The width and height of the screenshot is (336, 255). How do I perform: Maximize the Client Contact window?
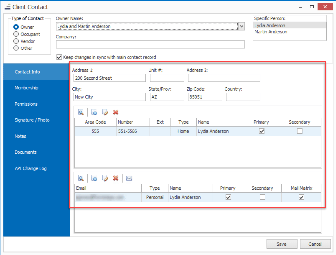point(312,7)
